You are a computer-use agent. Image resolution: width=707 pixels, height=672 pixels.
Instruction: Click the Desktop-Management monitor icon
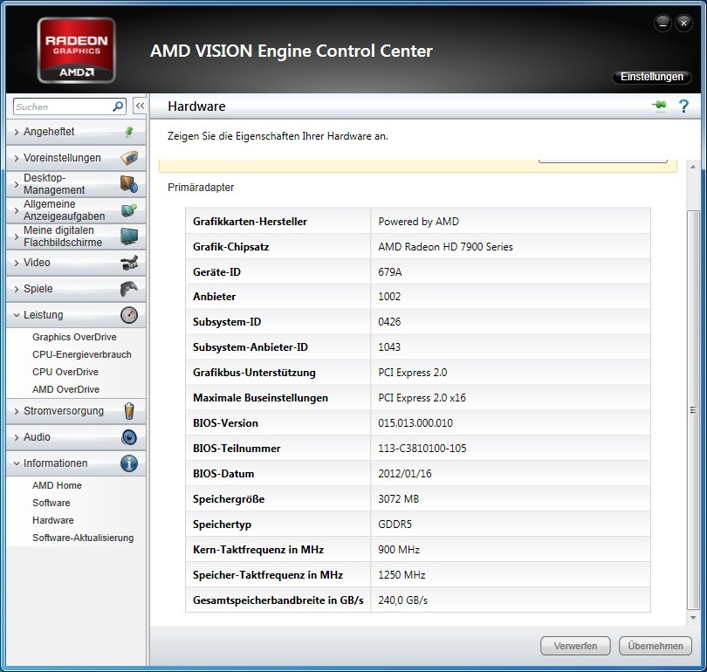[x=129, y=184]
